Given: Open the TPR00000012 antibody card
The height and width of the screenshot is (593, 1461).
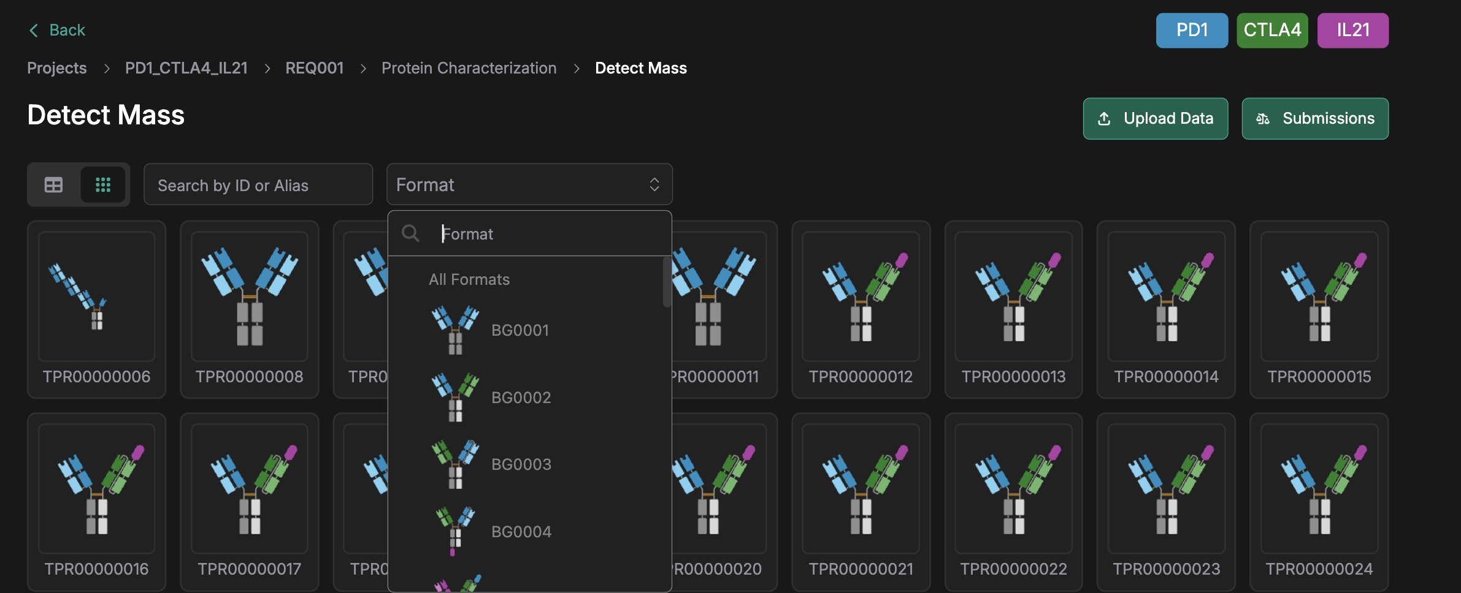Looking at the screenshot, I should pyautogui.click(x=861, y=309).
